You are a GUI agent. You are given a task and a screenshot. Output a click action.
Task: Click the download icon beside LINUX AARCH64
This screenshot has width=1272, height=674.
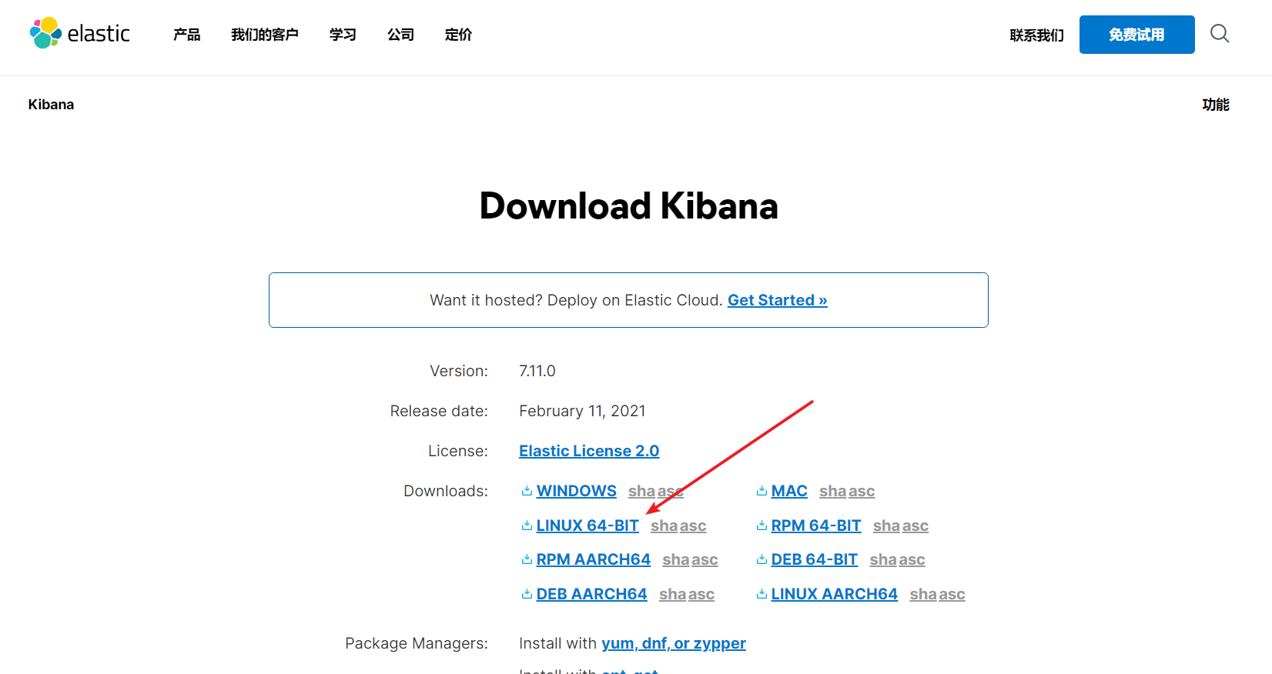pos(762,594)
